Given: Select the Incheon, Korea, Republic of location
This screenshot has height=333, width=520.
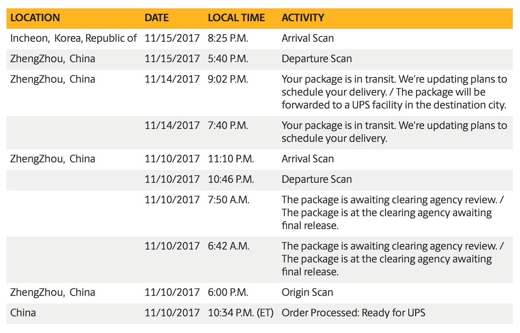Looking at the screenshot, I should click(73, 38).
